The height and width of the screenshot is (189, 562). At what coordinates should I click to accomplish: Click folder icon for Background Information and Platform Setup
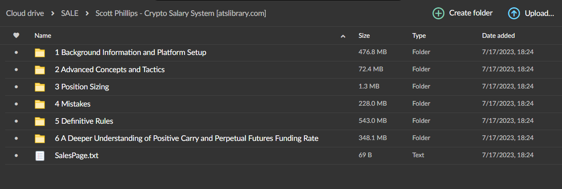pyautogui.click(x=40, y=53)
